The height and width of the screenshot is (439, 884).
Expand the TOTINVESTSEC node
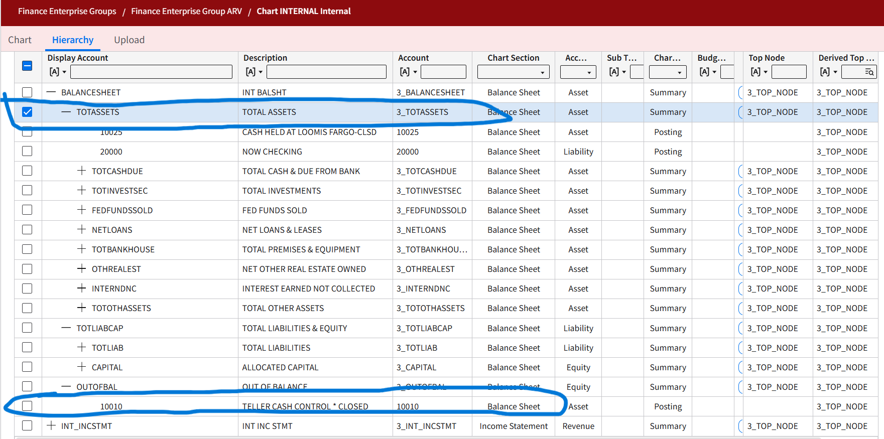81,190
